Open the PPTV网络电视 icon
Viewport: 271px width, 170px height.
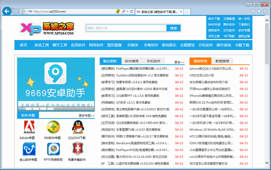click(x=53, y=149)
